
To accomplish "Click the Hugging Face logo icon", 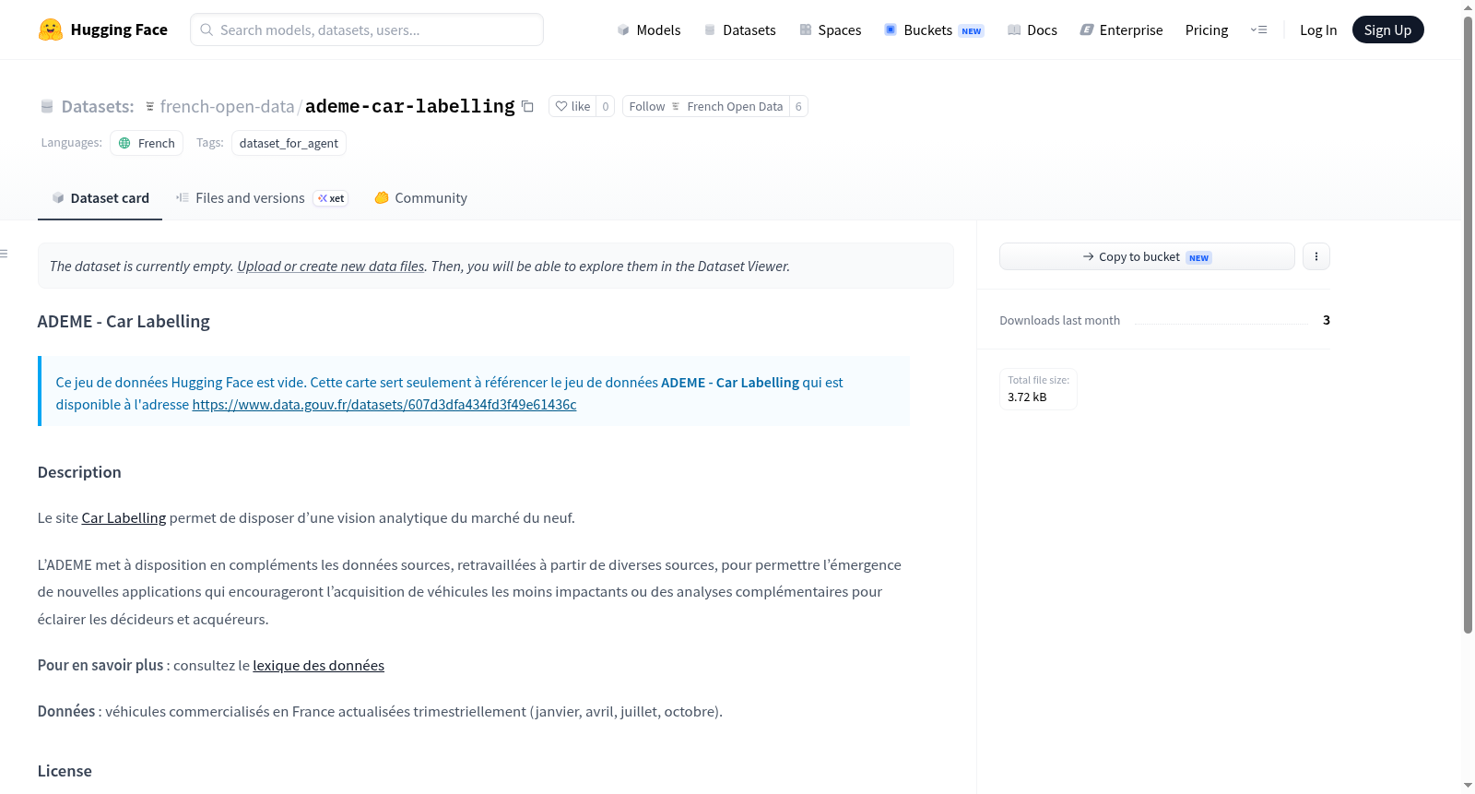I will pyautogui.click(x=51, y=30).
